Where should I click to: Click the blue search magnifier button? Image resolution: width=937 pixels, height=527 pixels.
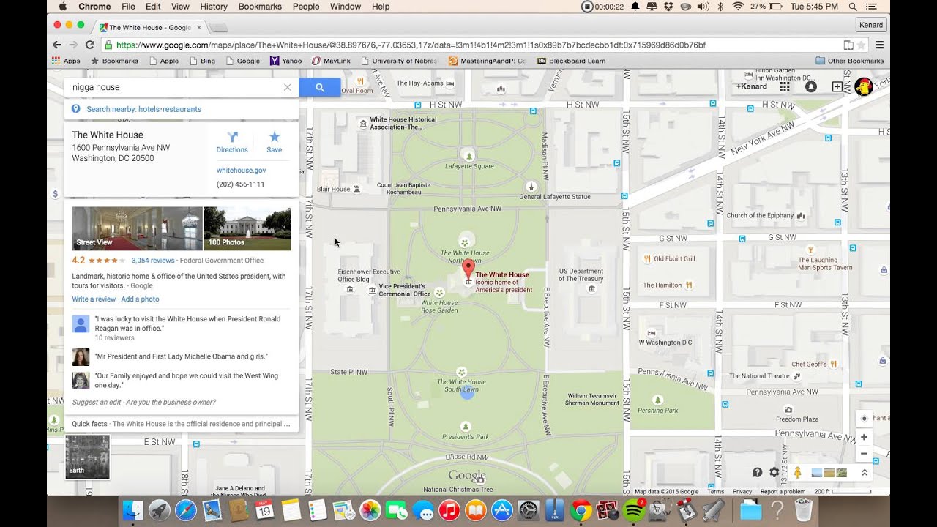coord(320,87)
